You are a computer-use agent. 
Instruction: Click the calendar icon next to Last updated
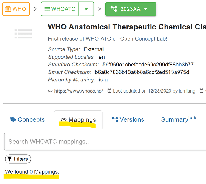click(109, 91)
